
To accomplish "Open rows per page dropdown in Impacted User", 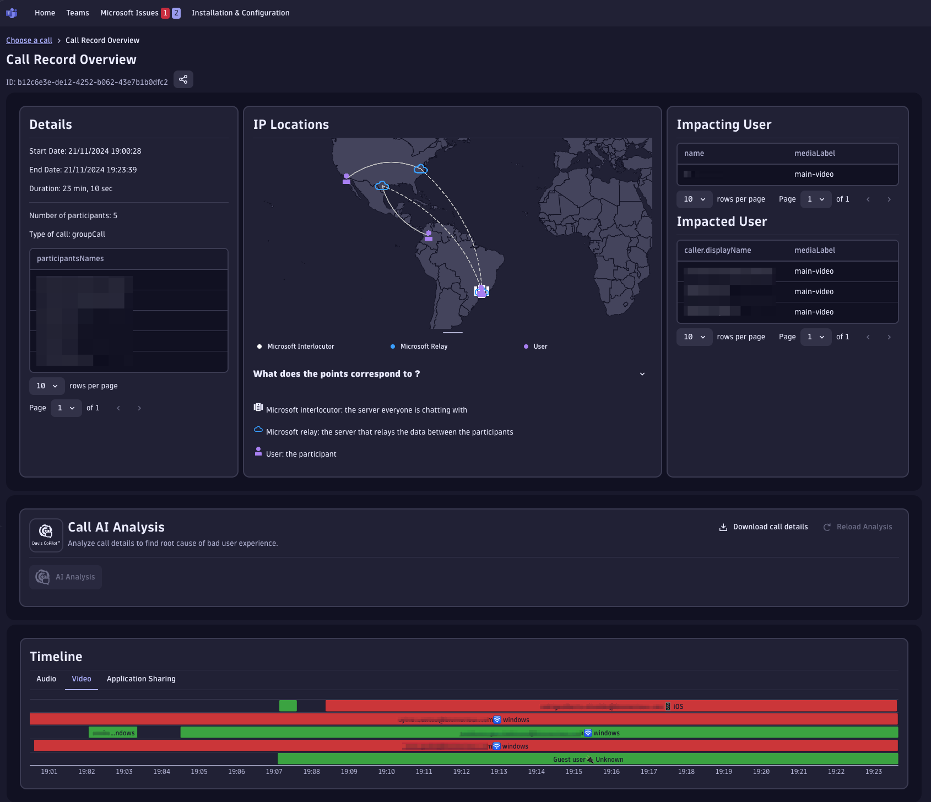I will point(694,337).
